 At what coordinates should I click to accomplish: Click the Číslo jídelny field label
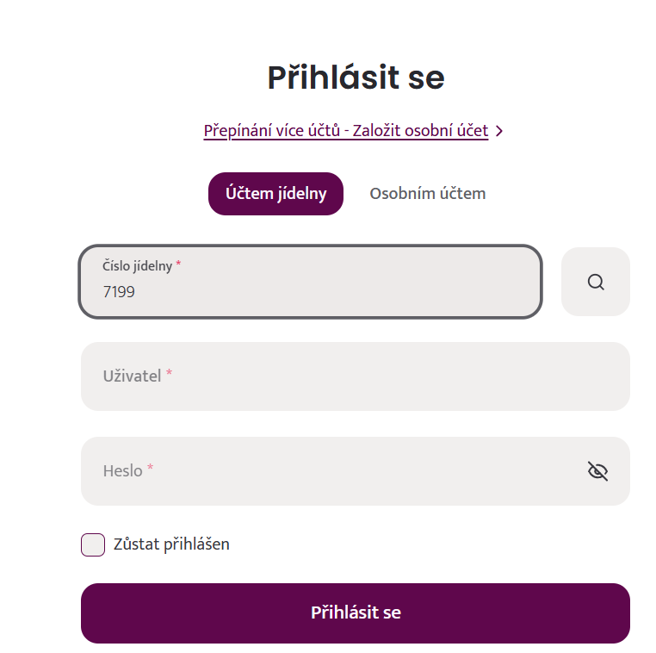137,266
